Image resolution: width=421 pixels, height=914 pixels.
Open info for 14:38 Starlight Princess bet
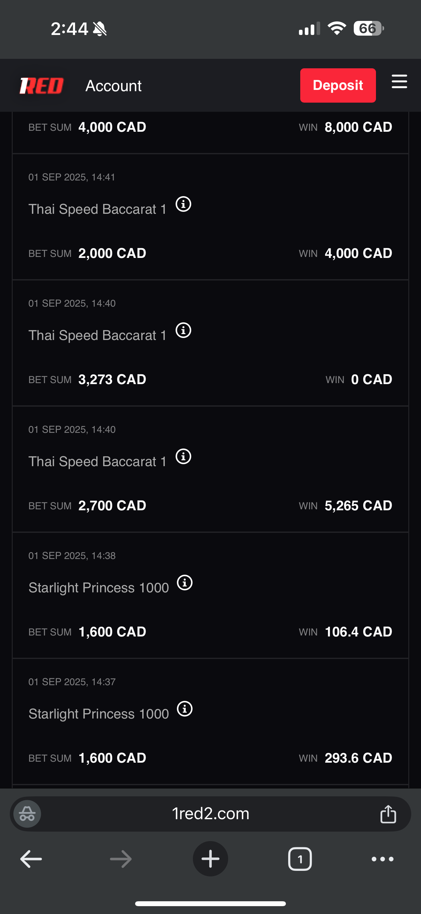click(185, 583)
